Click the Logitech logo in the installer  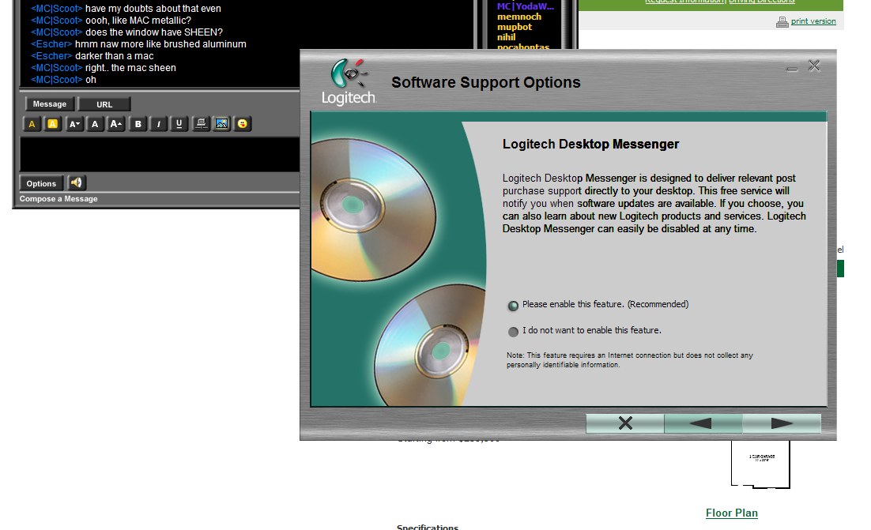[349, 82]
